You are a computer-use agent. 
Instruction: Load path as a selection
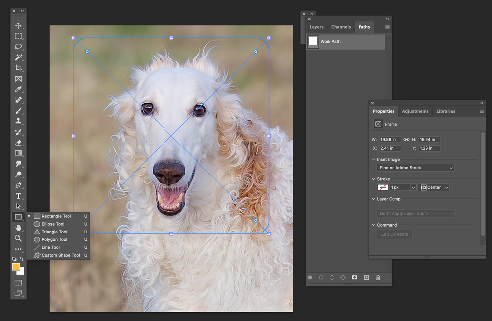[x=332, y=277]
